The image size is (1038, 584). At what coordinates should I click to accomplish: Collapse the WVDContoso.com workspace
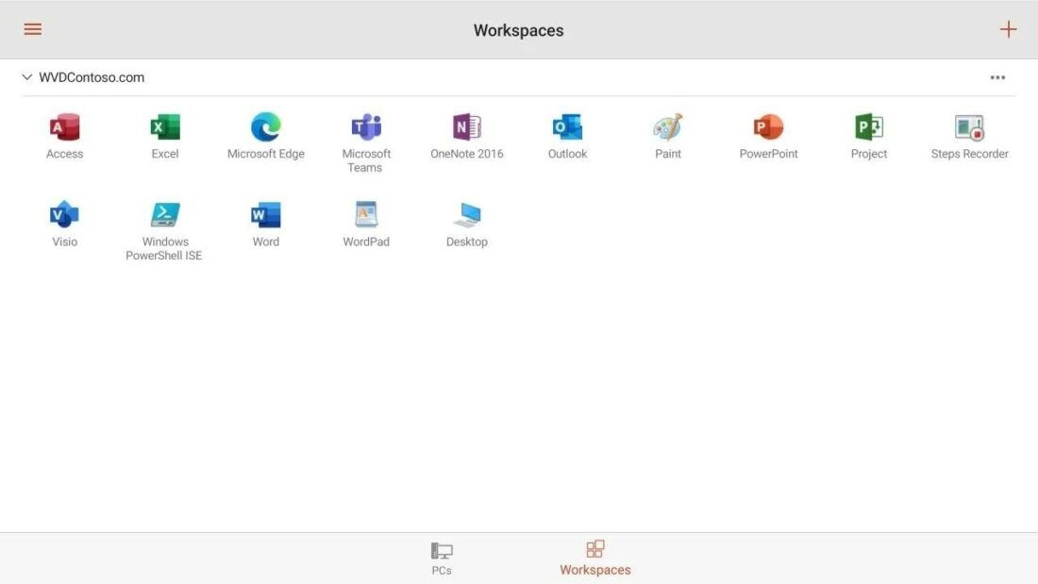(x=26, y=76)
